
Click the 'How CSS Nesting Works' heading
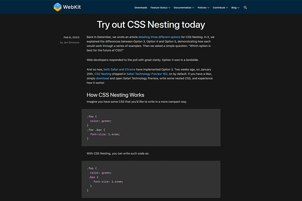(x=116, y=95)
